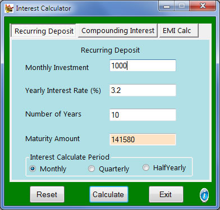The height and width of the screenshot is (210, 220).
Task: Click the Number of Years field
Action: coord(143,115)
